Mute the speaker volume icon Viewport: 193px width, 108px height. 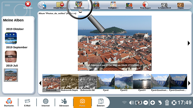coord(131,102)
